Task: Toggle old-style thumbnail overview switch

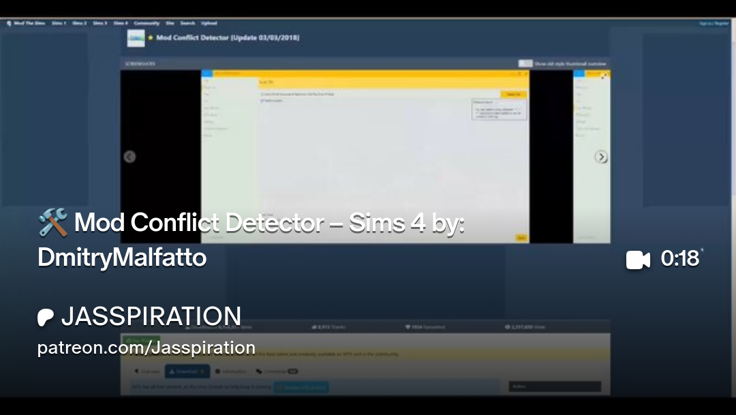Action: [525, 63]
